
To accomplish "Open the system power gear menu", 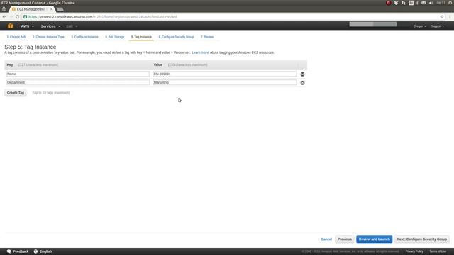I will point(450,3).
